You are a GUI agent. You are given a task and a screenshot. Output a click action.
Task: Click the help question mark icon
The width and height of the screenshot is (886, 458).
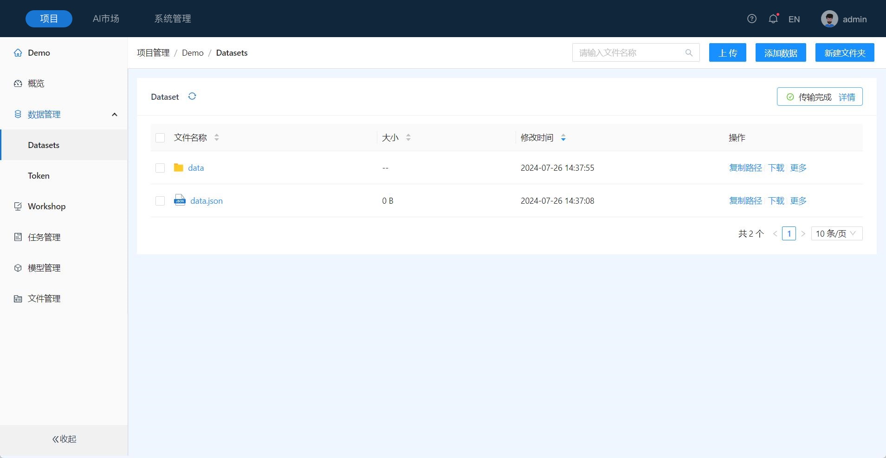[x=752, y=19]
